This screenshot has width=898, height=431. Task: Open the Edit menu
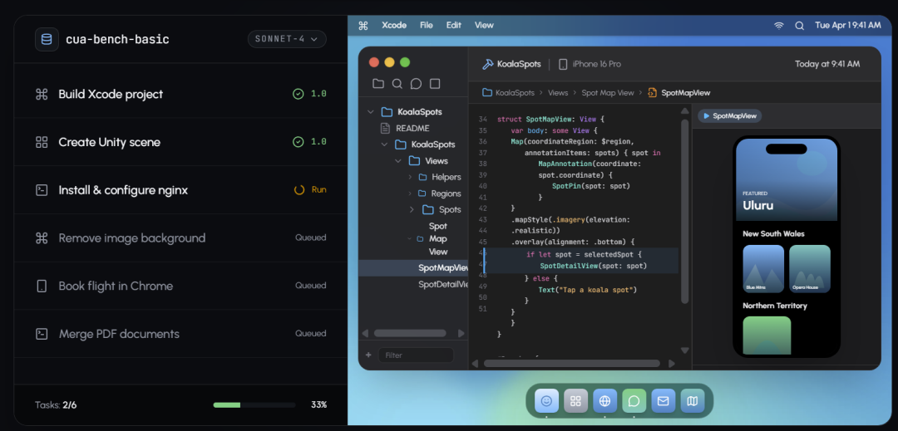click(454, 25)
